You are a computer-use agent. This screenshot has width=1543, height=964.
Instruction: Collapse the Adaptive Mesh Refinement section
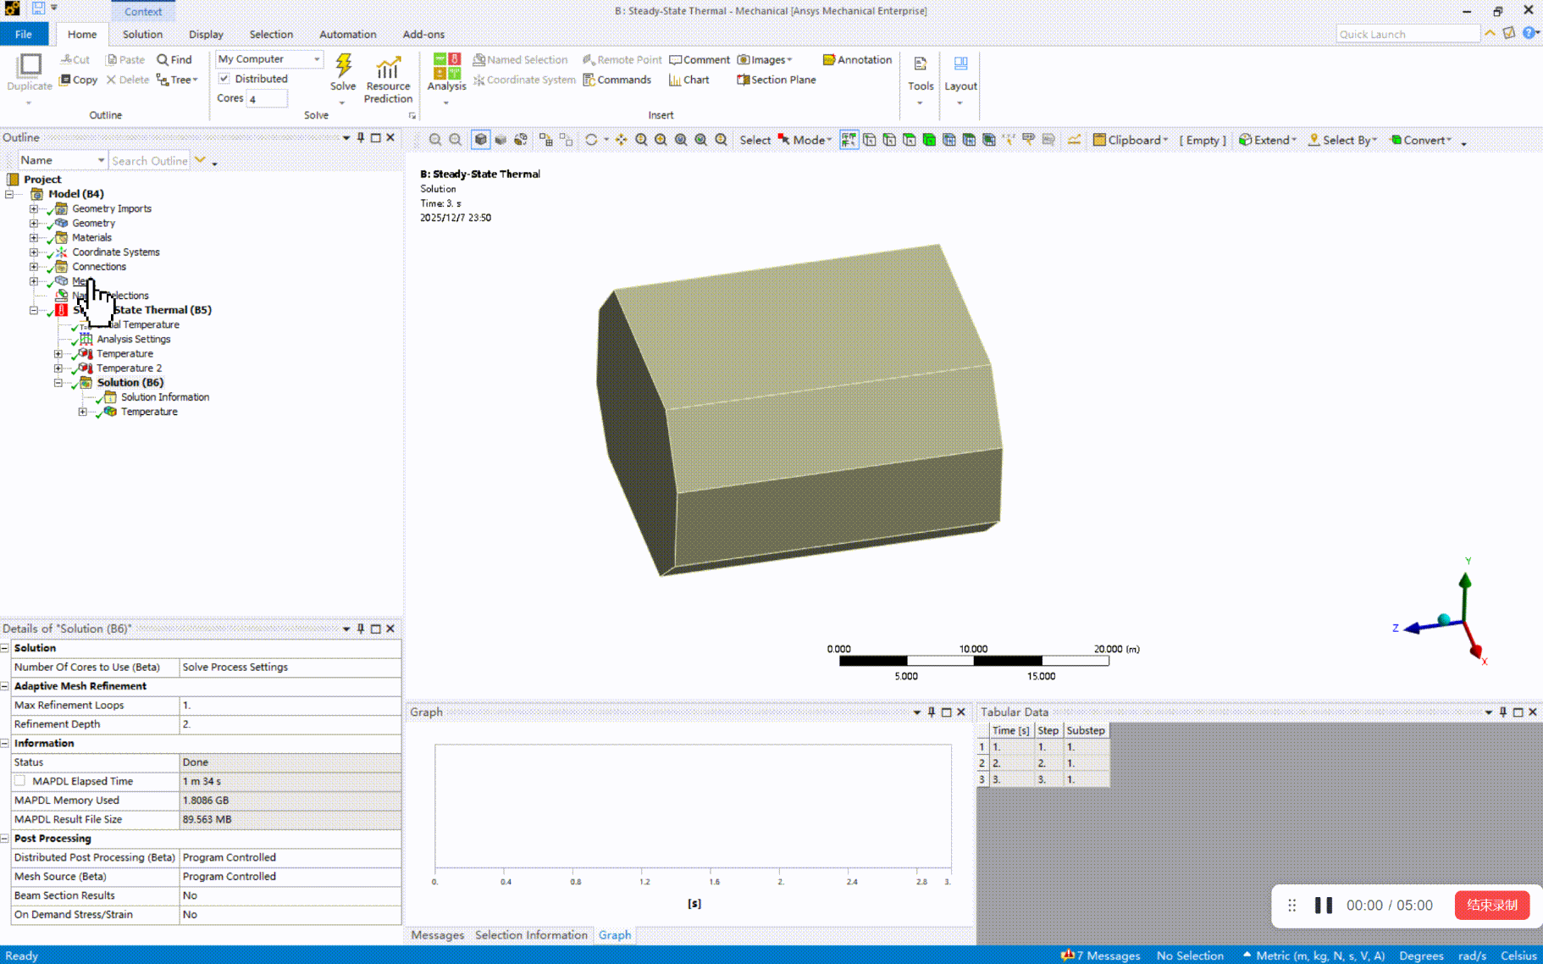[x=5, y=686]
